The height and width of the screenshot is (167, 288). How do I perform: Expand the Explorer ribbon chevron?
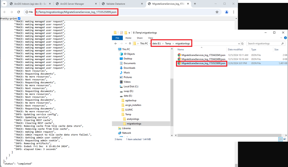pos(281,38)
